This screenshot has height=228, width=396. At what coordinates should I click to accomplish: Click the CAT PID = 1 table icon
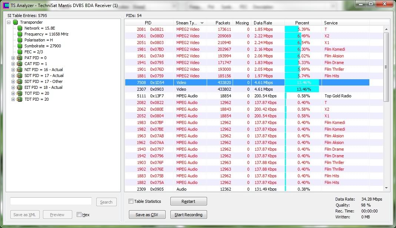[x=19, y=64]
